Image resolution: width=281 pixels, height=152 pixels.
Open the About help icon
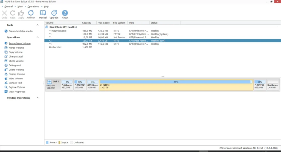[65, 13]
